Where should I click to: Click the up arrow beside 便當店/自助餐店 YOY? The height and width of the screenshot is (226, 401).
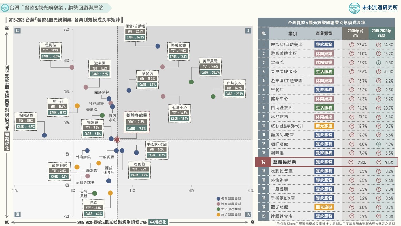click(352, 45)
